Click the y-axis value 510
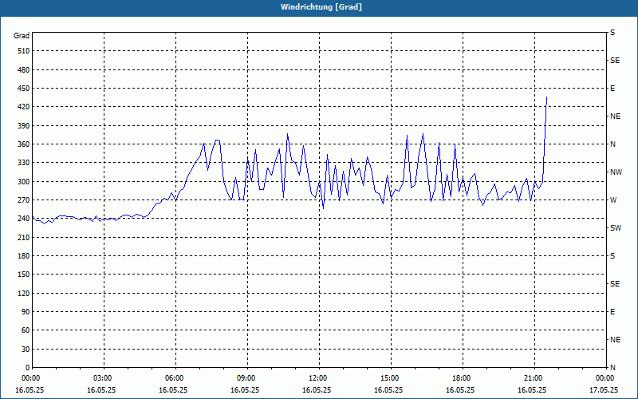This screenshot has height=399, width=638. click(24, 51)
